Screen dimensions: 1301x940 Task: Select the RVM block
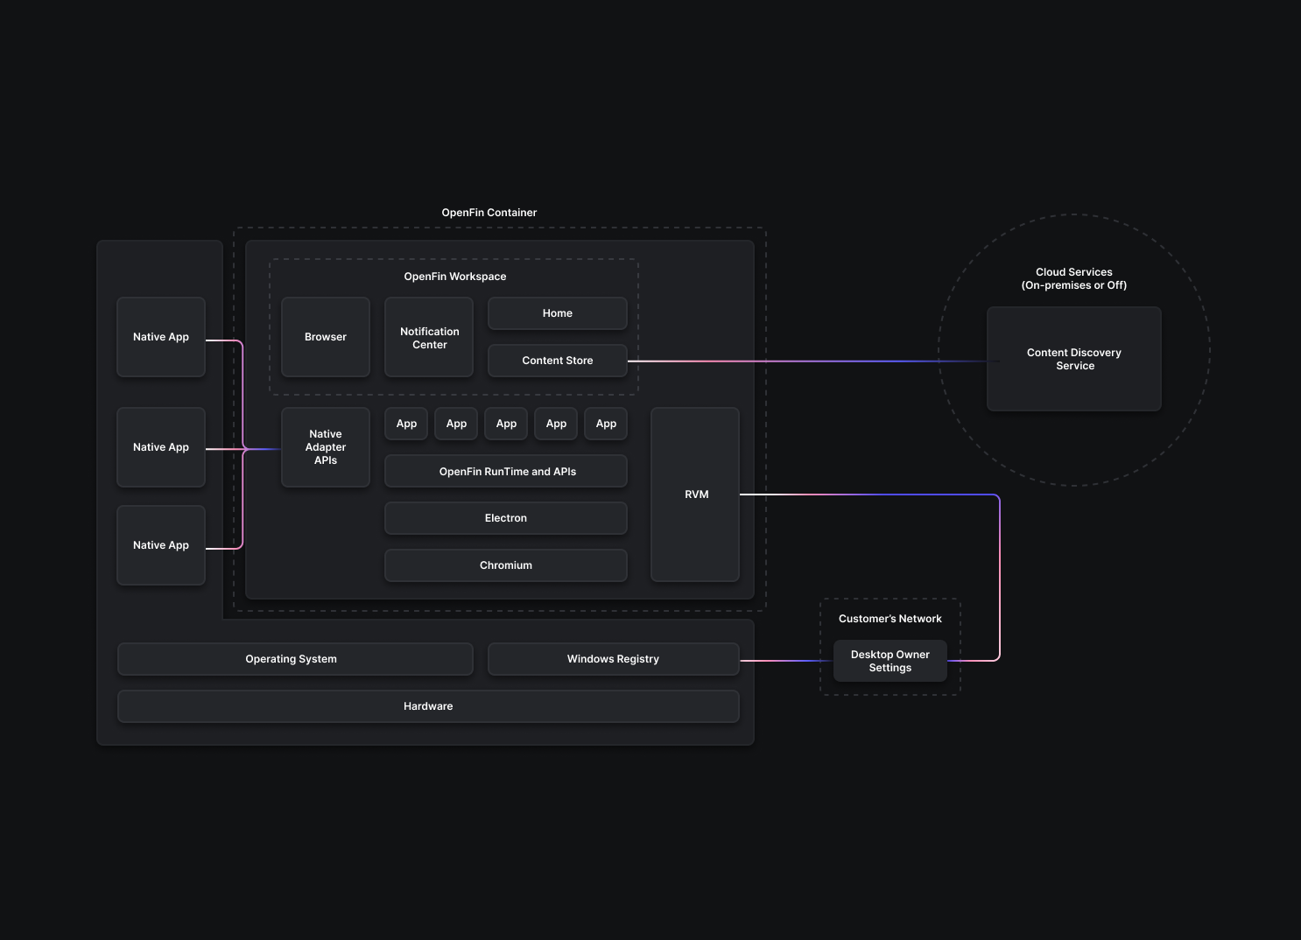695,495
